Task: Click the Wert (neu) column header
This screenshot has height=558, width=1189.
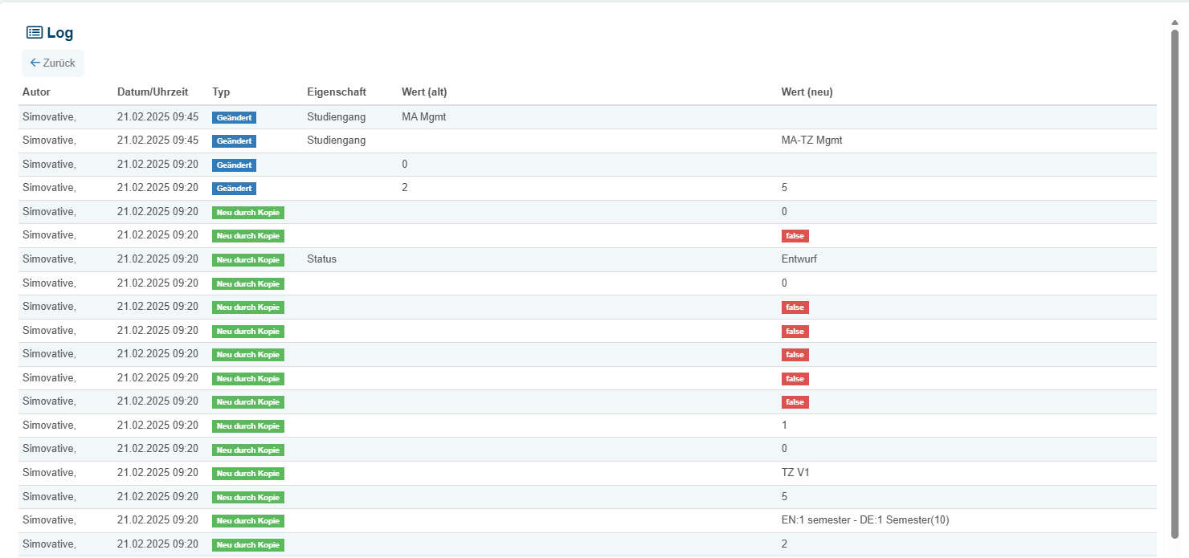Action: pos(807,92)
